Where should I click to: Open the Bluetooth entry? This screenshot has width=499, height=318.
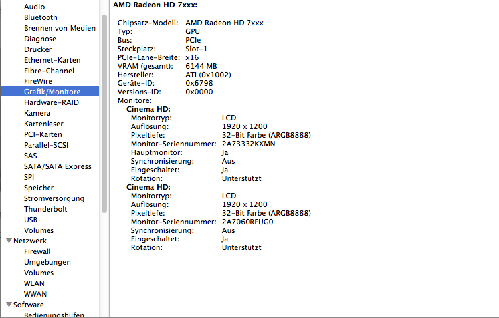coord(41,17)
